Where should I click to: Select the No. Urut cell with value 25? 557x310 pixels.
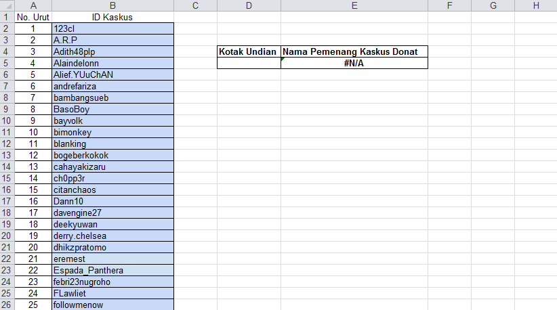click(33, 305)
